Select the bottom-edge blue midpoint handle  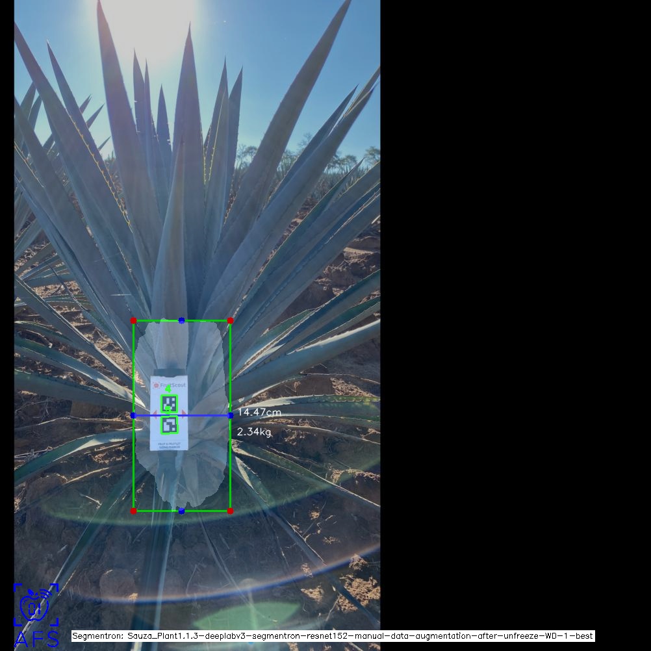click(181, 511)
